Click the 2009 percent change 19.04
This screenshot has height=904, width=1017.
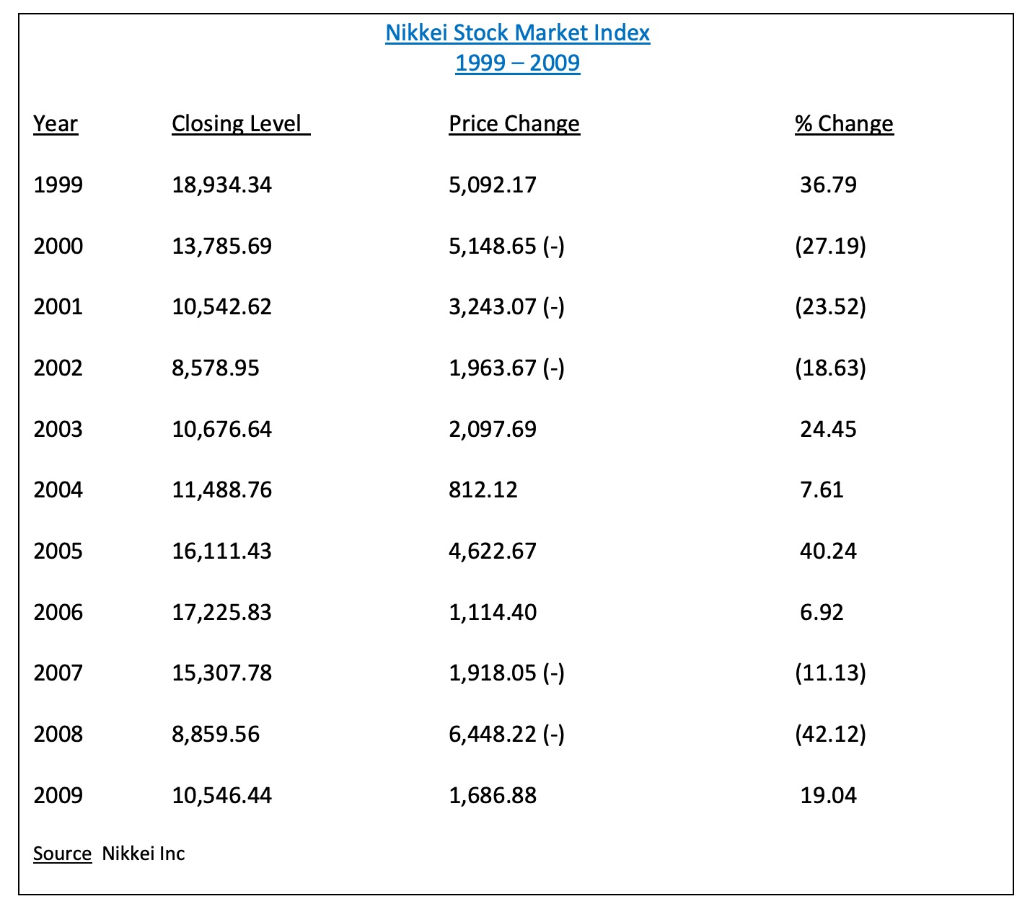pyautogui.click(x=828, y=796)
